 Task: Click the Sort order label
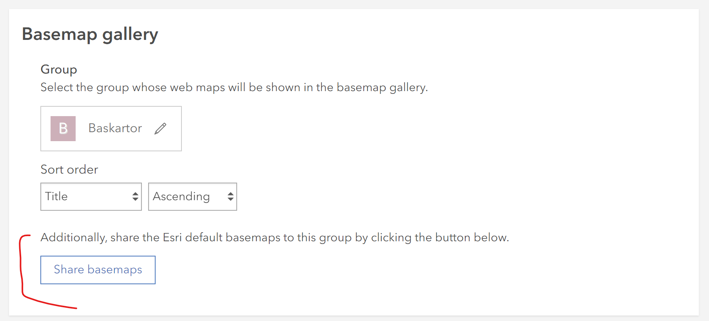69,170
